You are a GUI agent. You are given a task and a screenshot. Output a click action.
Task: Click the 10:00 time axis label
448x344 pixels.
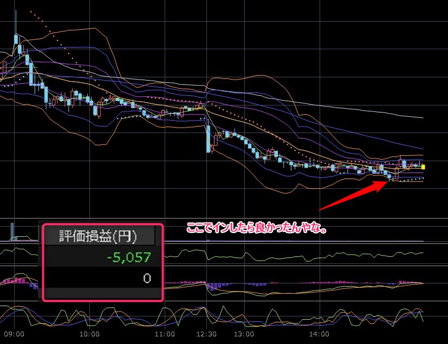89,334
